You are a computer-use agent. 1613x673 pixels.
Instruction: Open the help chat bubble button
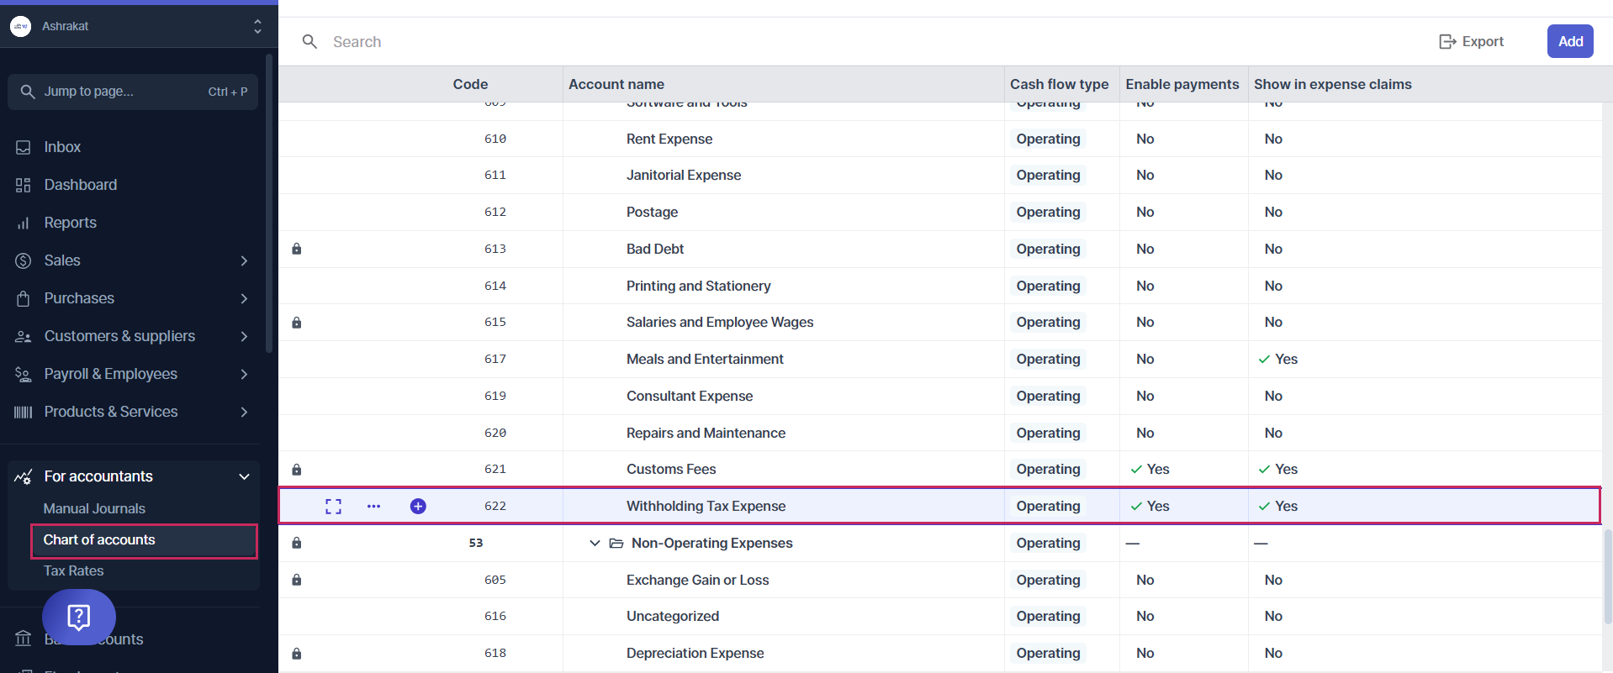coord(79,618)
